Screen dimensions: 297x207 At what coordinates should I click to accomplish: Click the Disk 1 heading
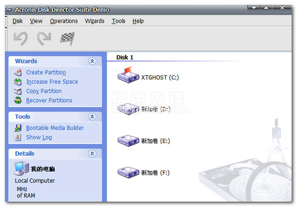point(125,57)
